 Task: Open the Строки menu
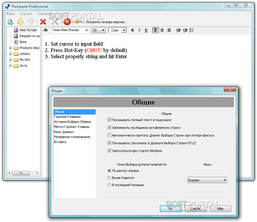(26, 14)
